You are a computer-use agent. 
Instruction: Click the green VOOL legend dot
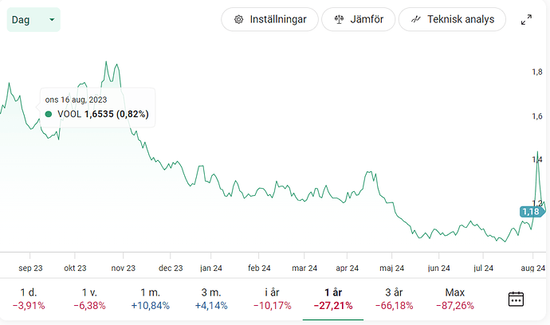tap(49, 115)
